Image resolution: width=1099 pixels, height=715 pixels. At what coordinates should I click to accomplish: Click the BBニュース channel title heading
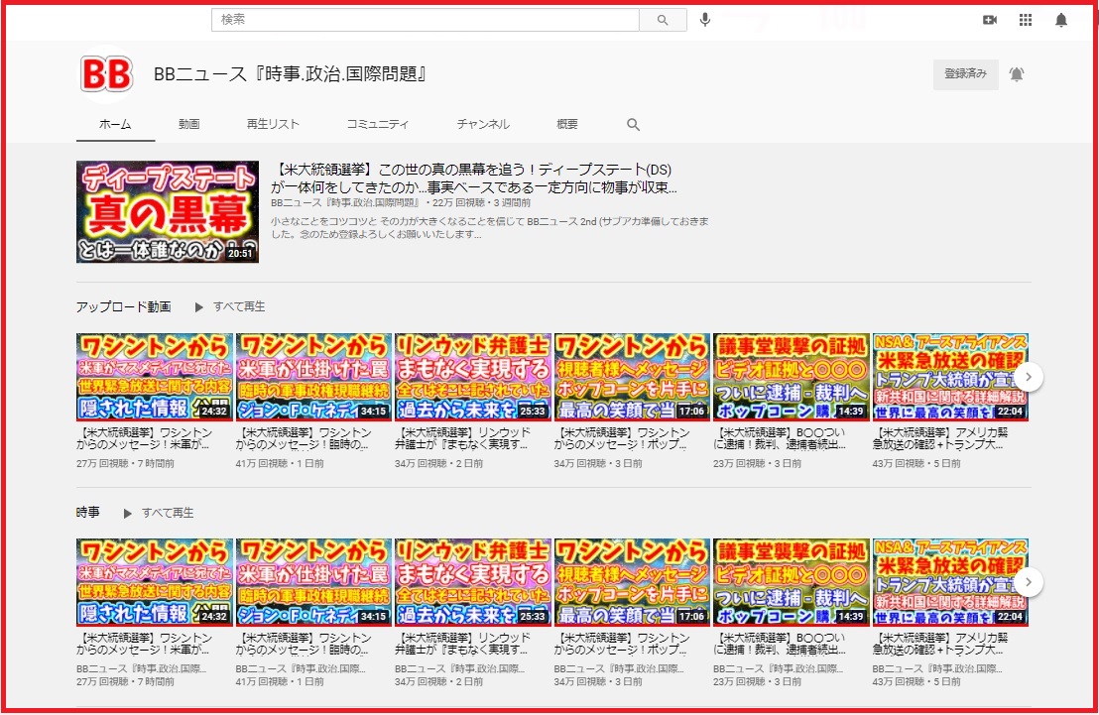tap(291, 73)
